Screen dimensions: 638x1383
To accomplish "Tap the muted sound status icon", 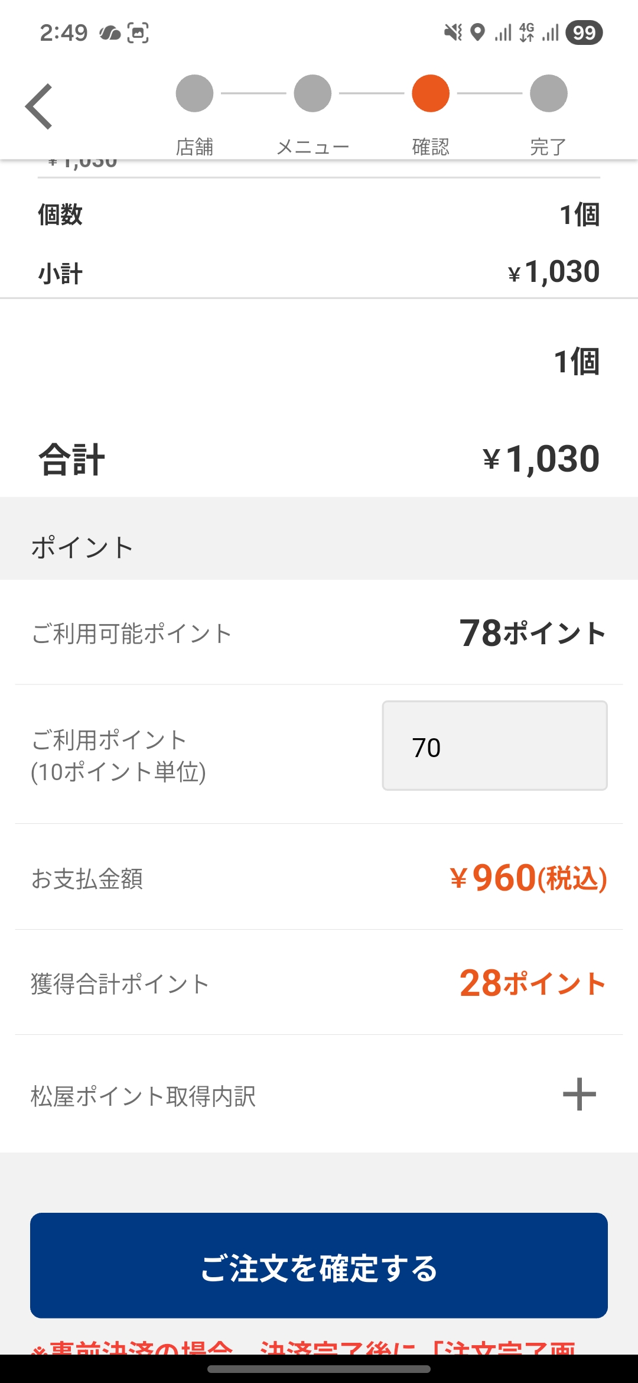I will tap(453, 33).
